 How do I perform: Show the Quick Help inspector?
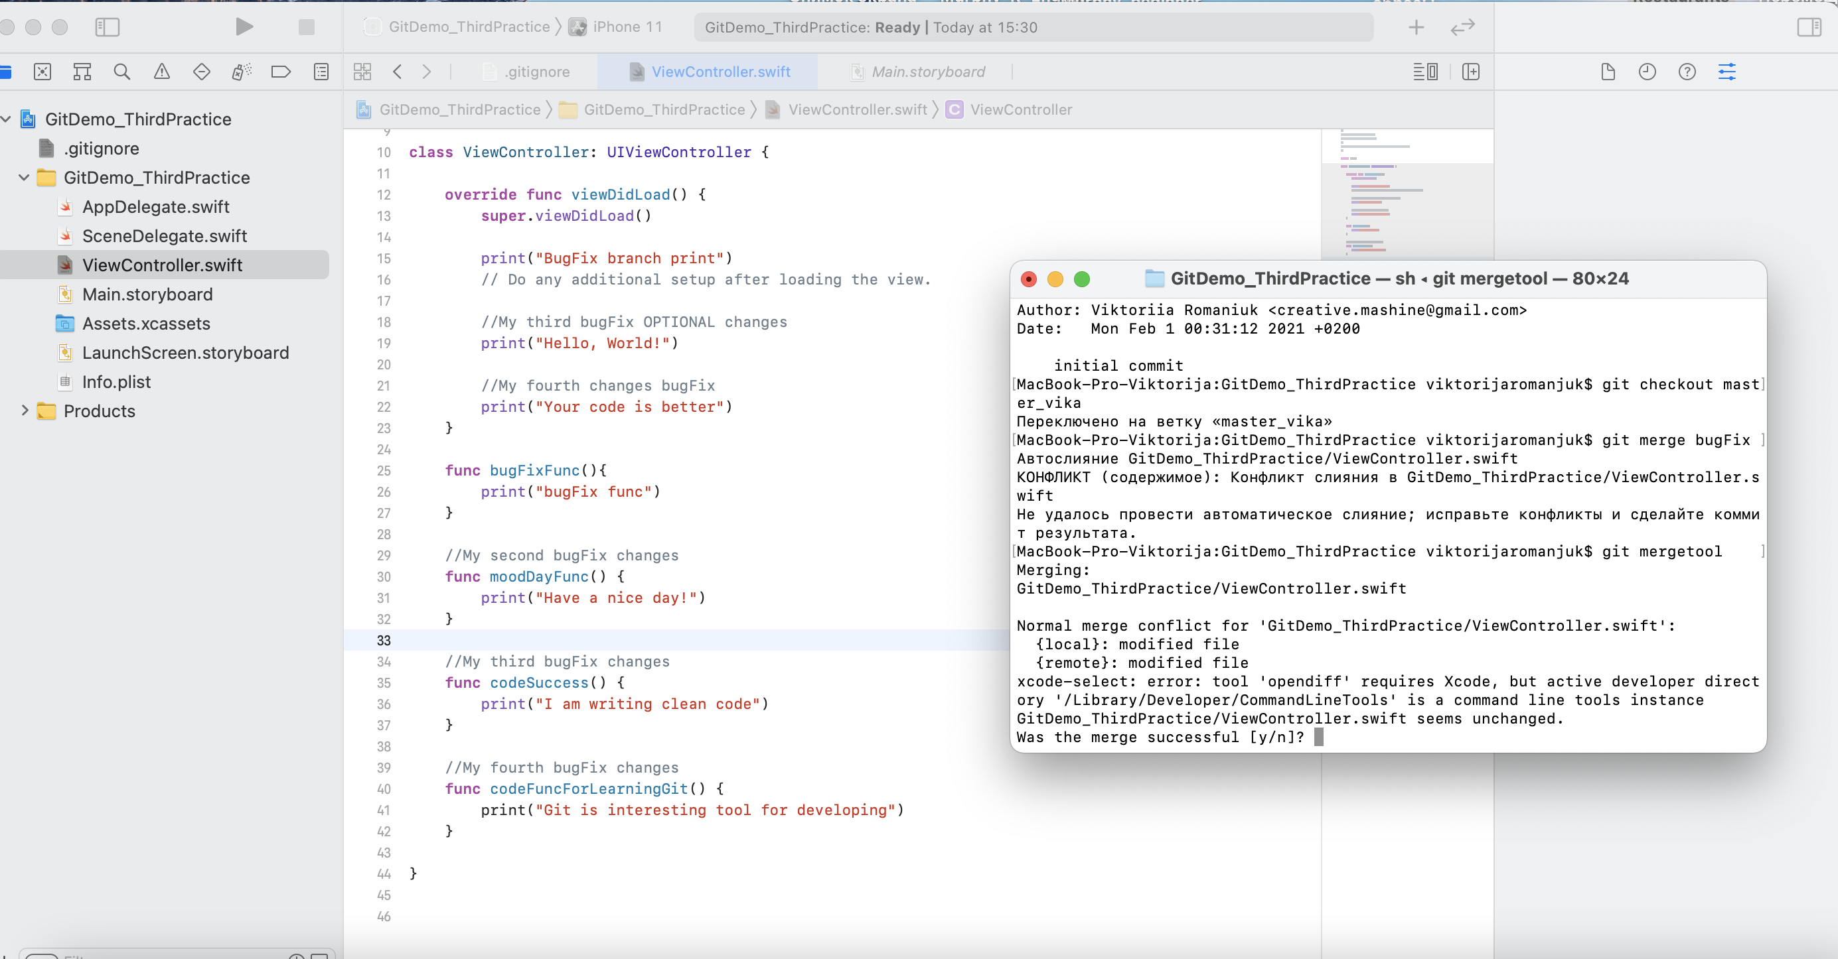point(1687,72)
